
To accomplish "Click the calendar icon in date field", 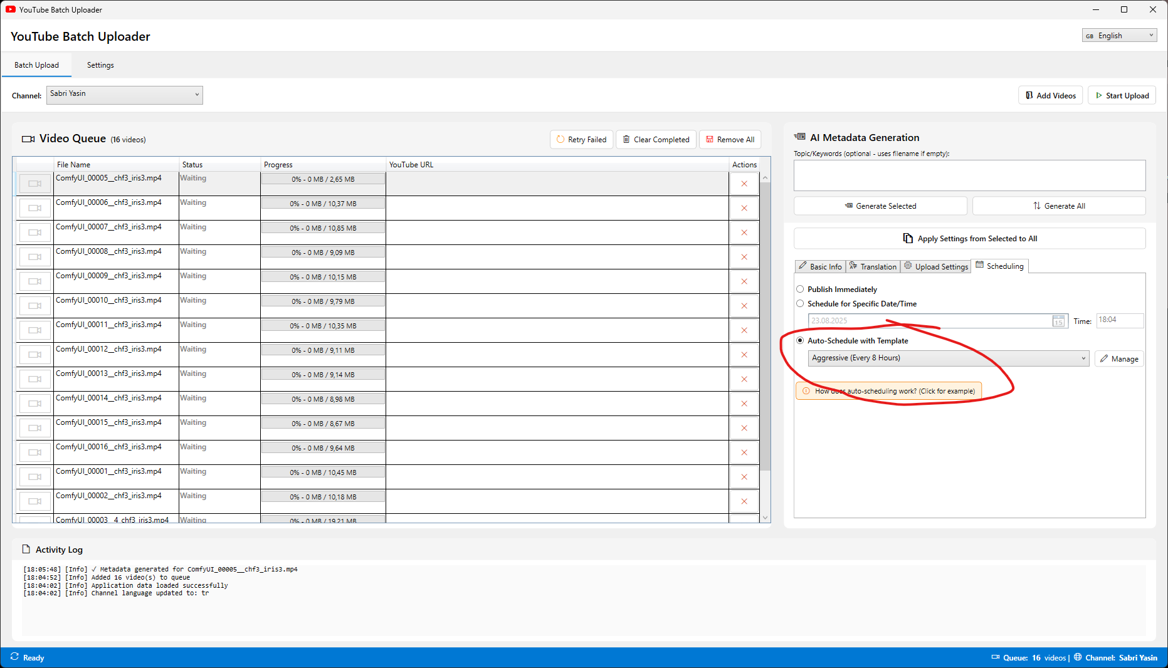I will tap(1058, 321).
